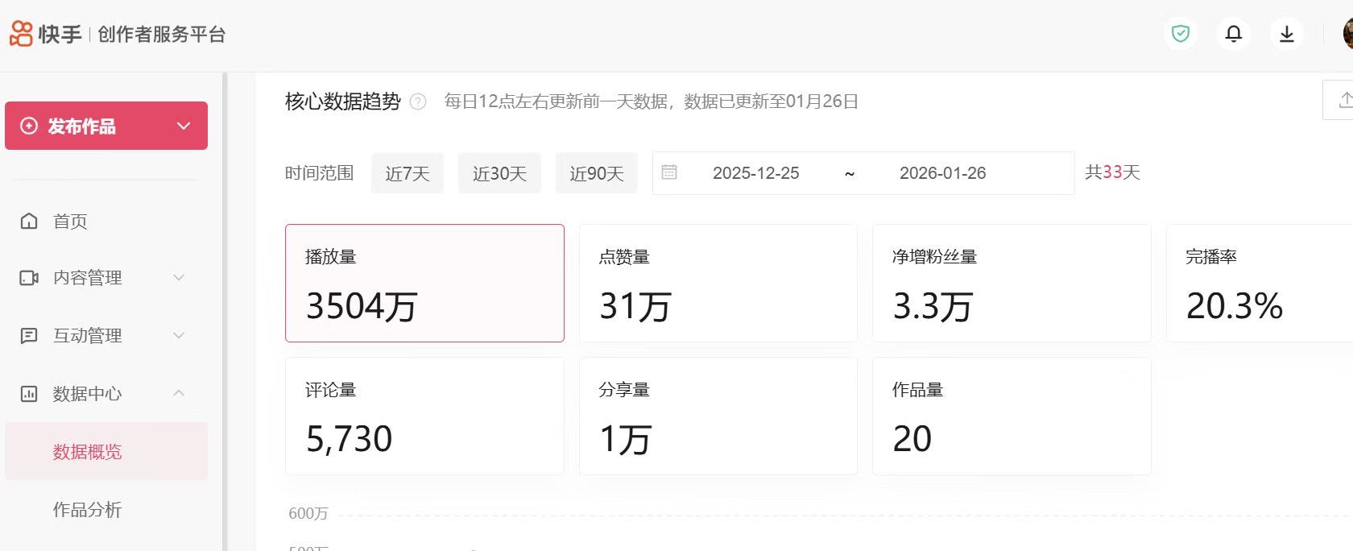This screenshot has width=1353, height=551.
Task: Click end date 2026-01-26 field
Action: click(x=943, y=173)
